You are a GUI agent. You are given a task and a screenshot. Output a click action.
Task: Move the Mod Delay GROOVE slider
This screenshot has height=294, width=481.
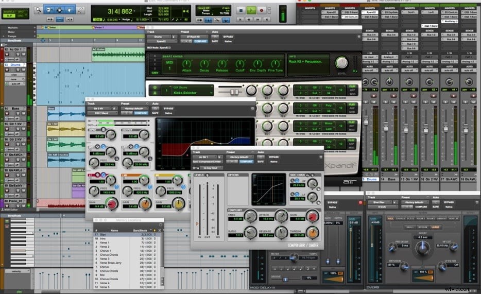tap(286, 279)
